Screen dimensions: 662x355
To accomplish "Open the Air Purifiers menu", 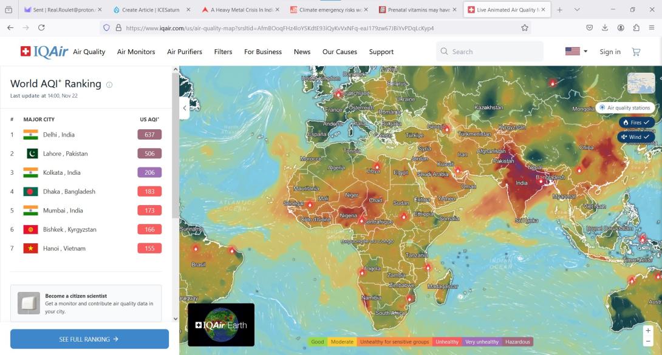I will [185, 52].
